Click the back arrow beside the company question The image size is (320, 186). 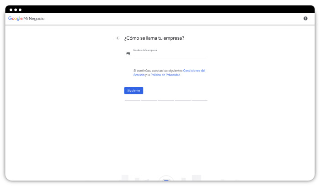click(x=118, y=38)
